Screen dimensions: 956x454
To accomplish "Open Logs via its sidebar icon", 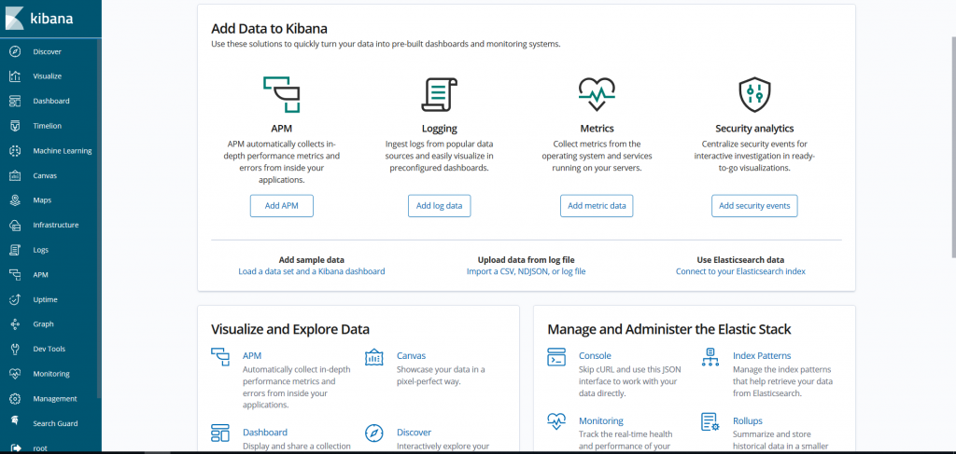I will tap(15, 250).
